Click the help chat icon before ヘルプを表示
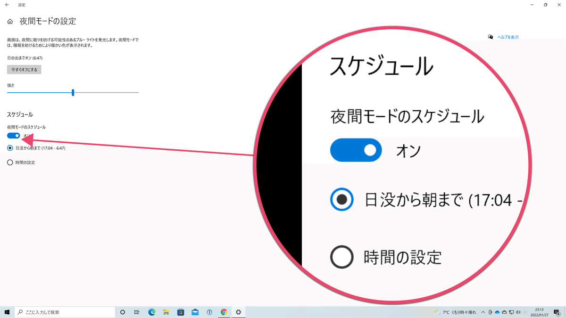The height and width of the screenshot is (318, 566). (x=491, y=37)
